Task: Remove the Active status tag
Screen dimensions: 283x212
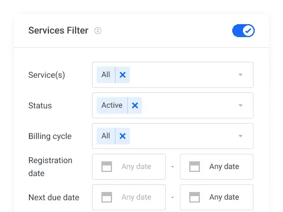Action: click(135, 105)
